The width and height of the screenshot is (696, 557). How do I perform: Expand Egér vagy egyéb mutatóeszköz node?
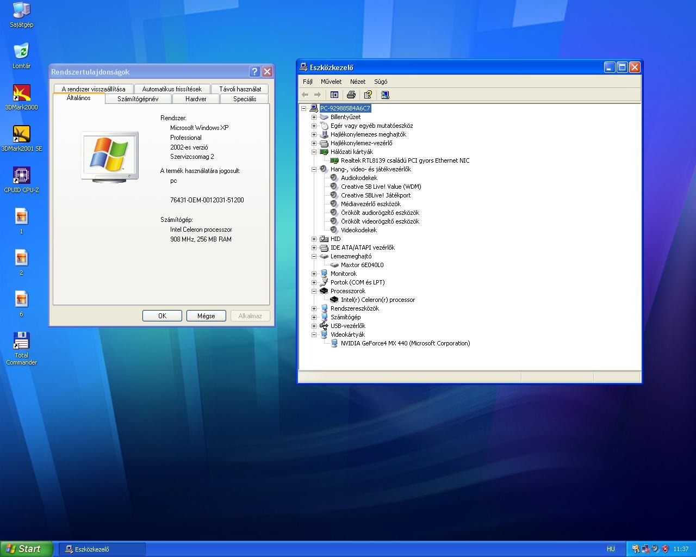tap(314, 126)
